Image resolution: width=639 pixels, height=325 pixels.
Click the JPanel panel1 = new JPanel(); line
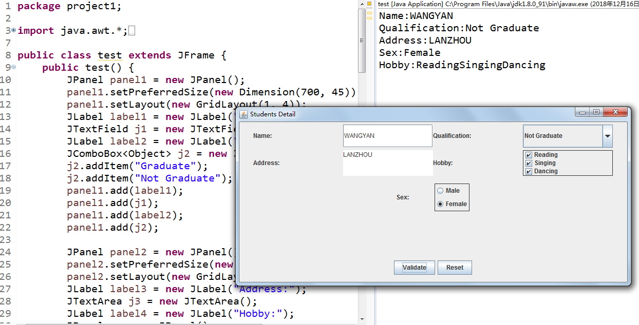pyautogui.click(x=156, y=80)
